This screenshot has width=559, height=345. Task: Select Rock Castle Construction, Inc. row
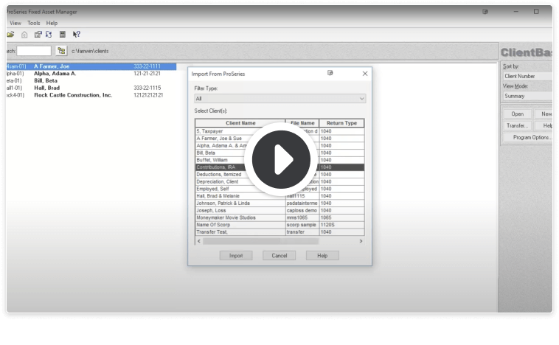[x=91, y=95]
